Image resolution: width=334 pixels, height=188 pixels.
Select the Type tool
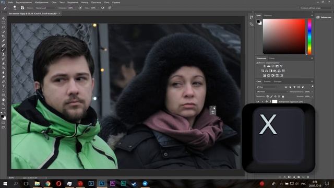tap(3, 86)
